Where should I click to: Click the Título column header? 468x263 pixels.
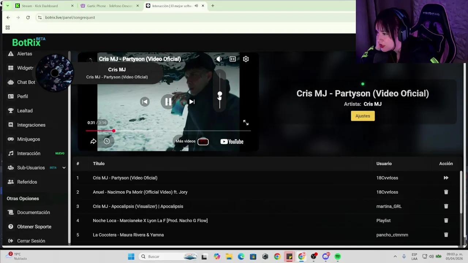(99, 164)
